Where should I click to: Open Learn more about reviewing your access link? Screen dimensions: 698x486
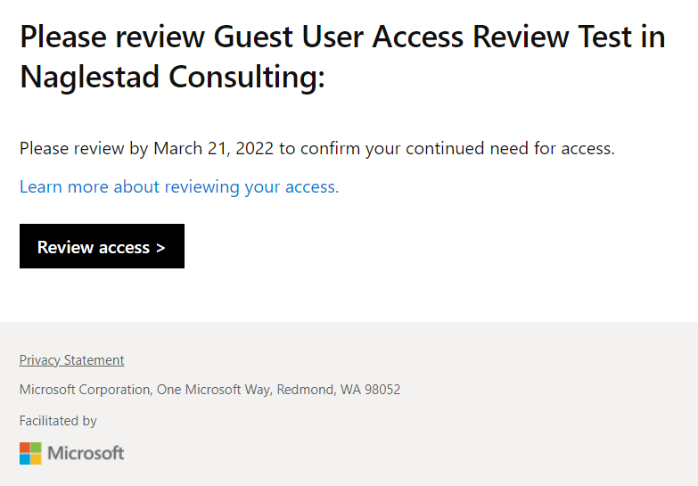point(179,186)
